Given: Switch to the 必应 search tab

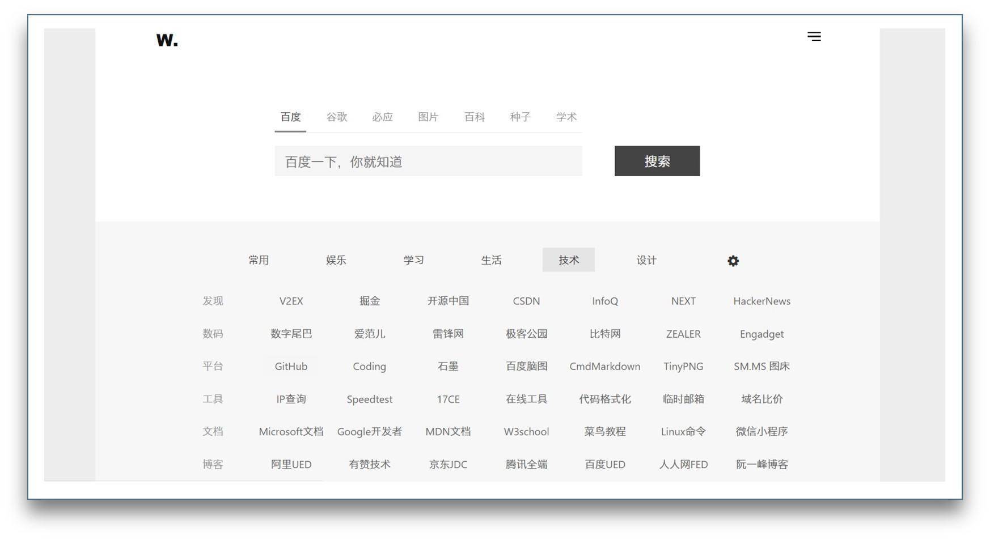Looking at the screenshot, I should tap(382, 117).
